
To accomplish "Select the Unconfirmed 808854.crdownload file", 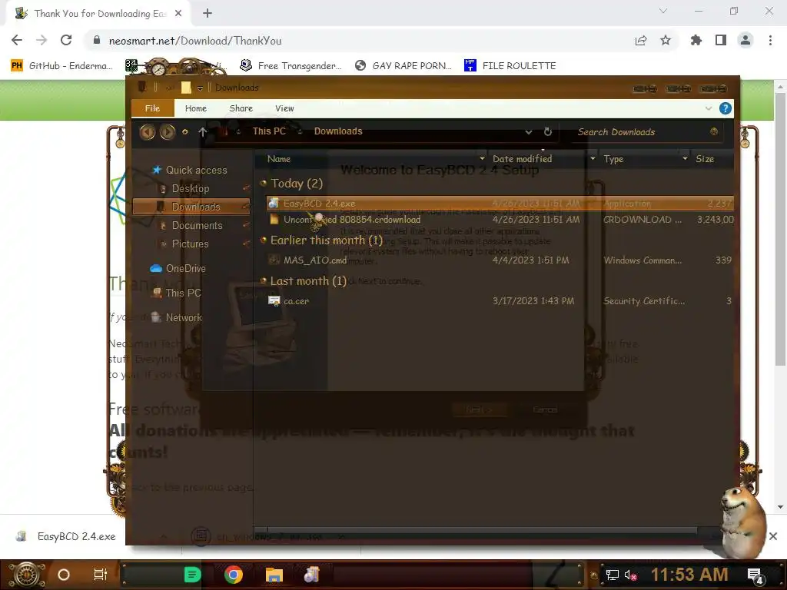I will 500,220.
